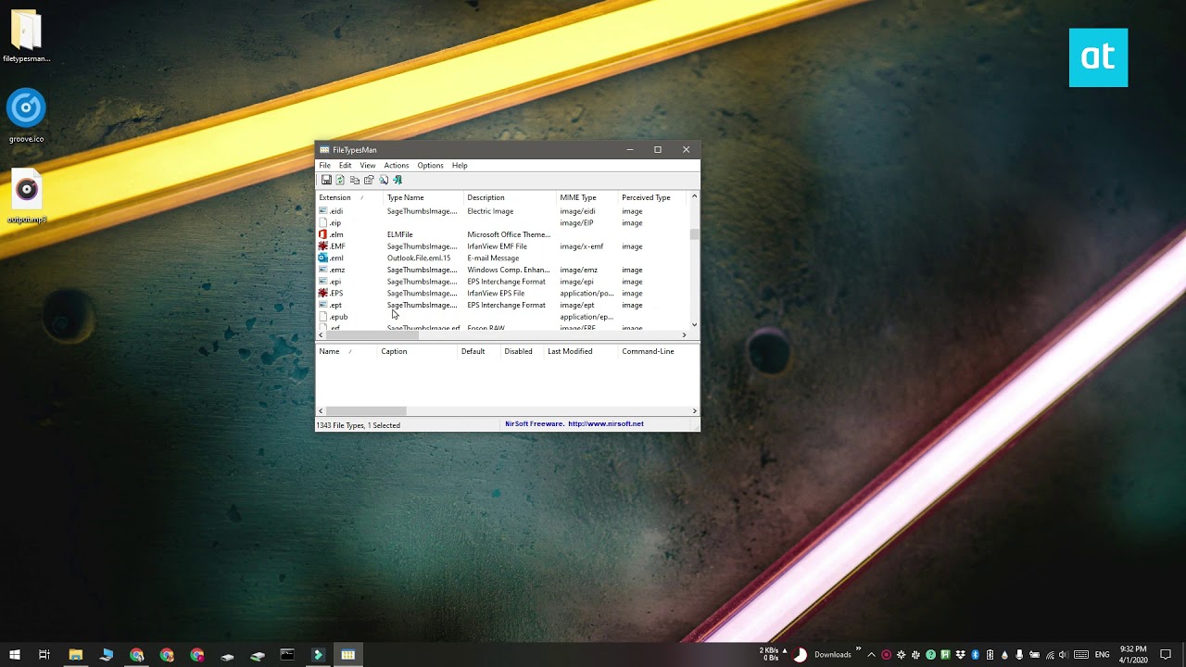Click the Downloads toolbar on the taskbar
This screenshot has height=667, width=1186.
[833, 655]
